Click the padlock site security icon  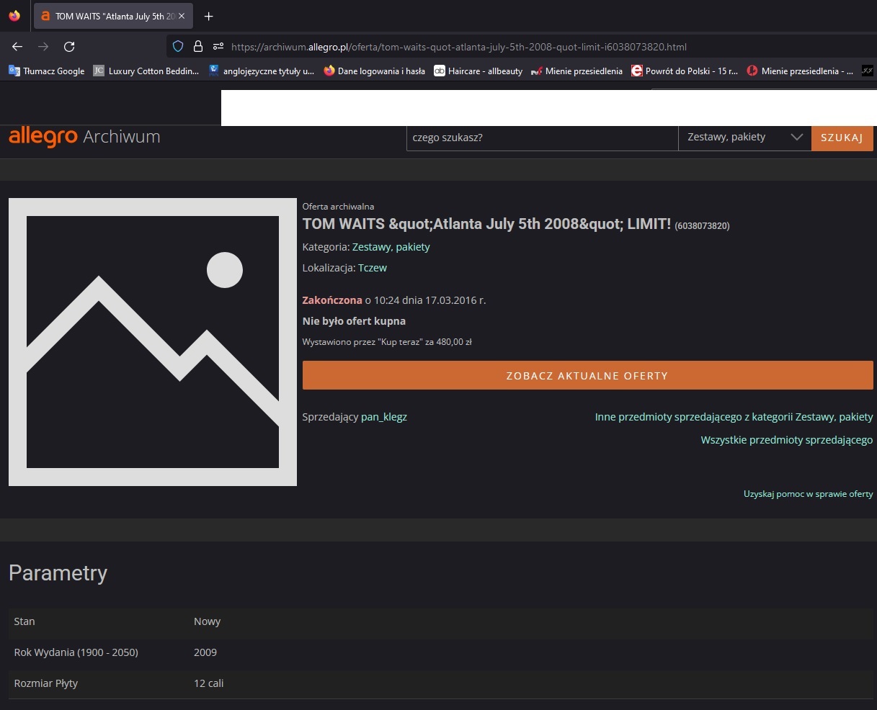point(198,47)
